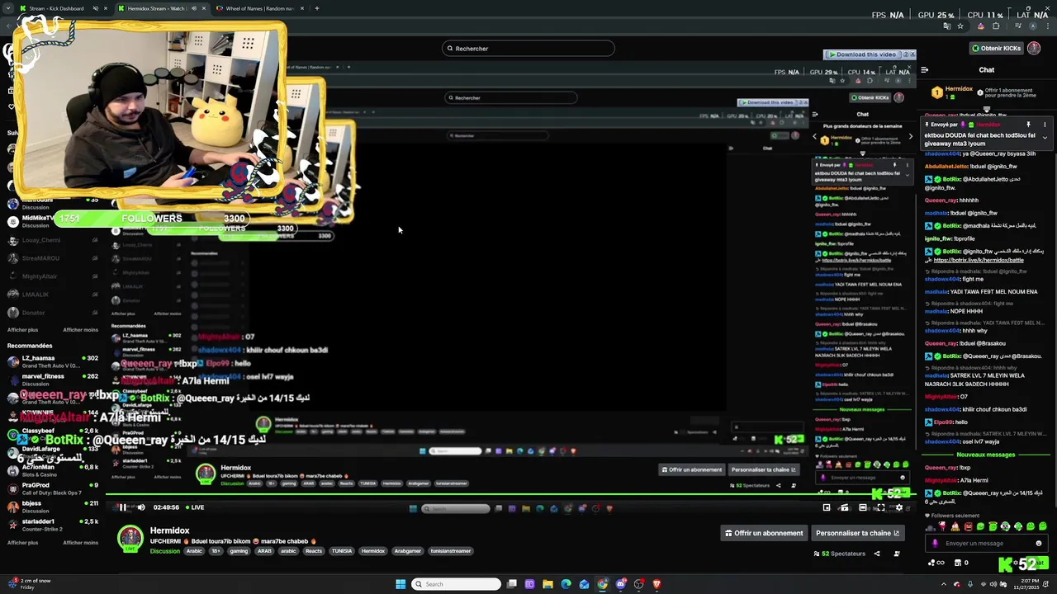Open LMAALIK followed channel
Image resolution: width=1057 pixels, height=594 pixels.
[53, 295]
